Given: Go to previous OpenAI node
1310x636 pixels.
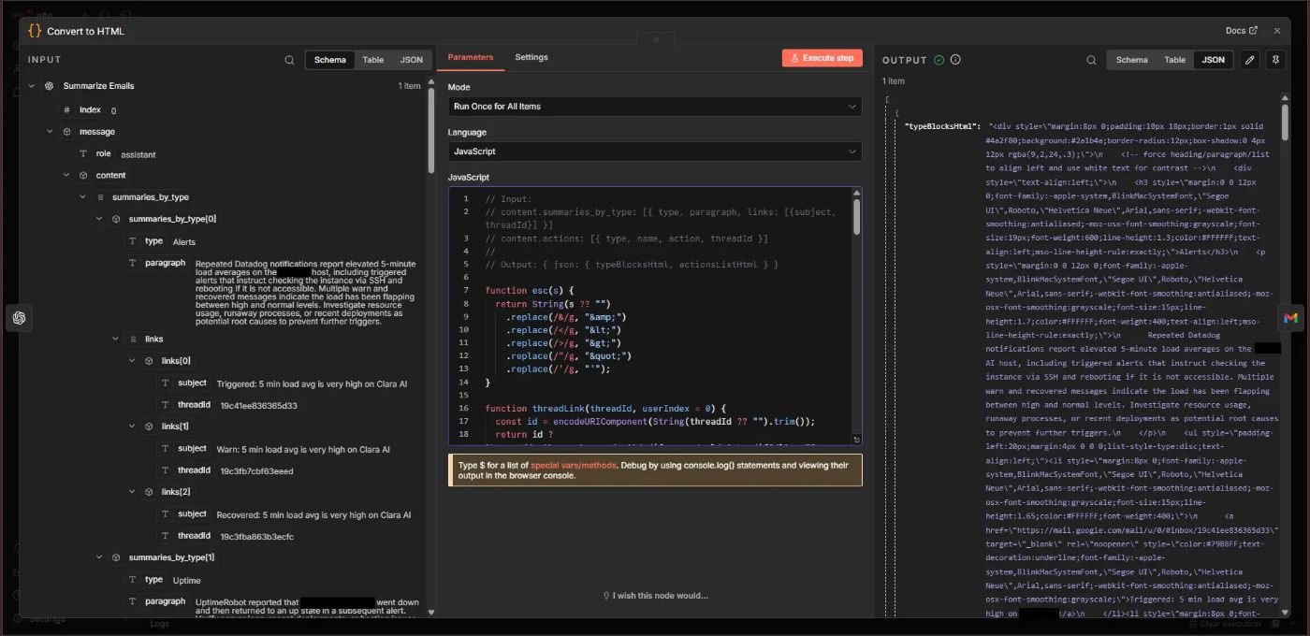Looking at the screenshot, I should coord(19,318).
